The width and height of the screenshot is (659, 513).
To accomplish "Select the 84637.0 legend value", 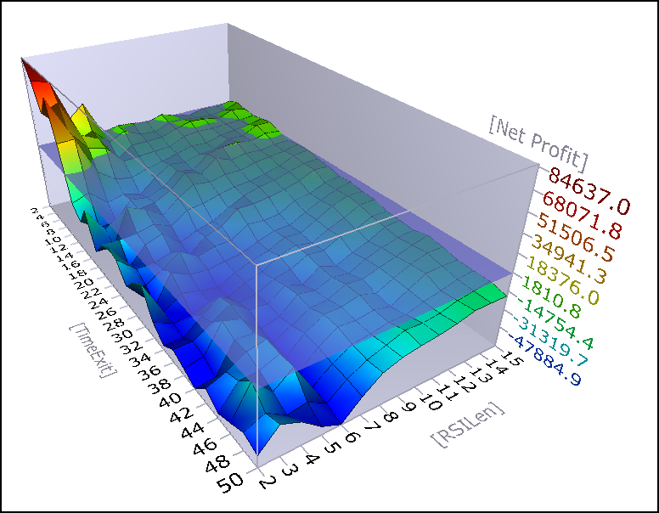I will 589,191.
